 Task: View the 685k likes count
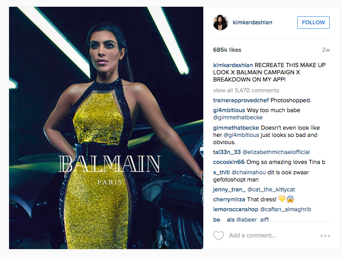coord(227,50)
